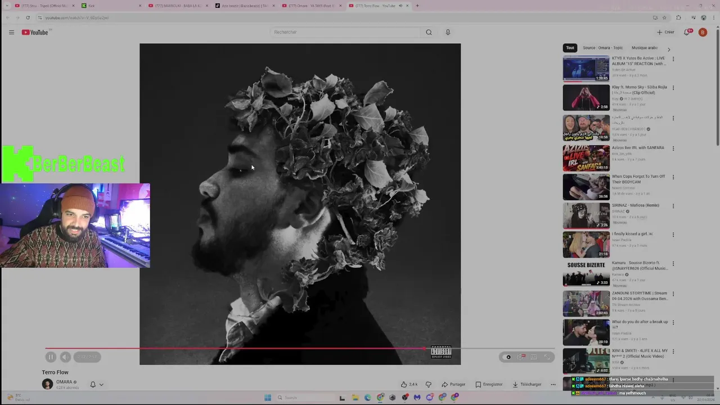The height and width of the screenshot is (405, 720).
Task: Reload the page with refresh icon
Action: click(x=28, y=17)
